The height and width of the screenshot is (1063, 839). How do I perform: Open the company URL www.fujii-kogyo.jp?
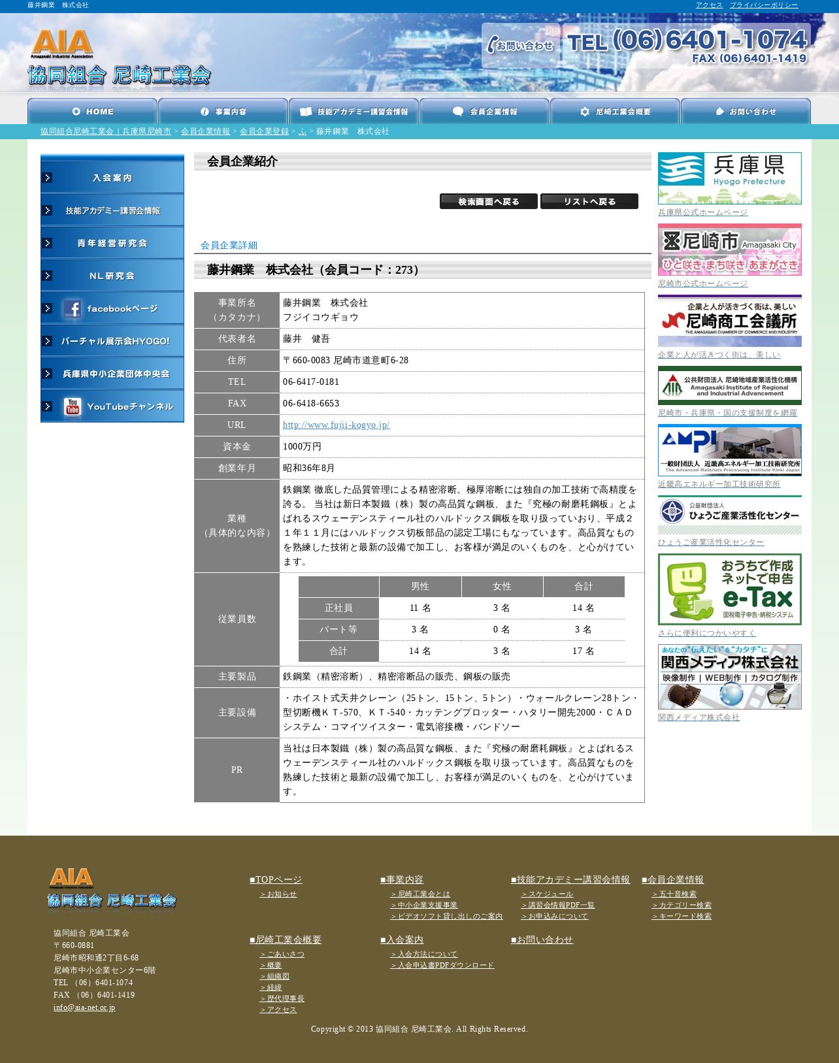coord(336,425)
